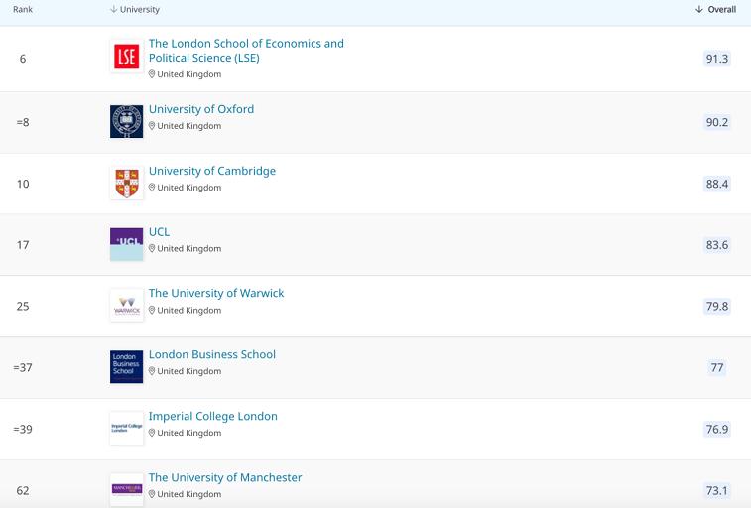Click the 91.3 overall score badge
The height and width of the screenshot is (508, 751).
click(716, 59)
